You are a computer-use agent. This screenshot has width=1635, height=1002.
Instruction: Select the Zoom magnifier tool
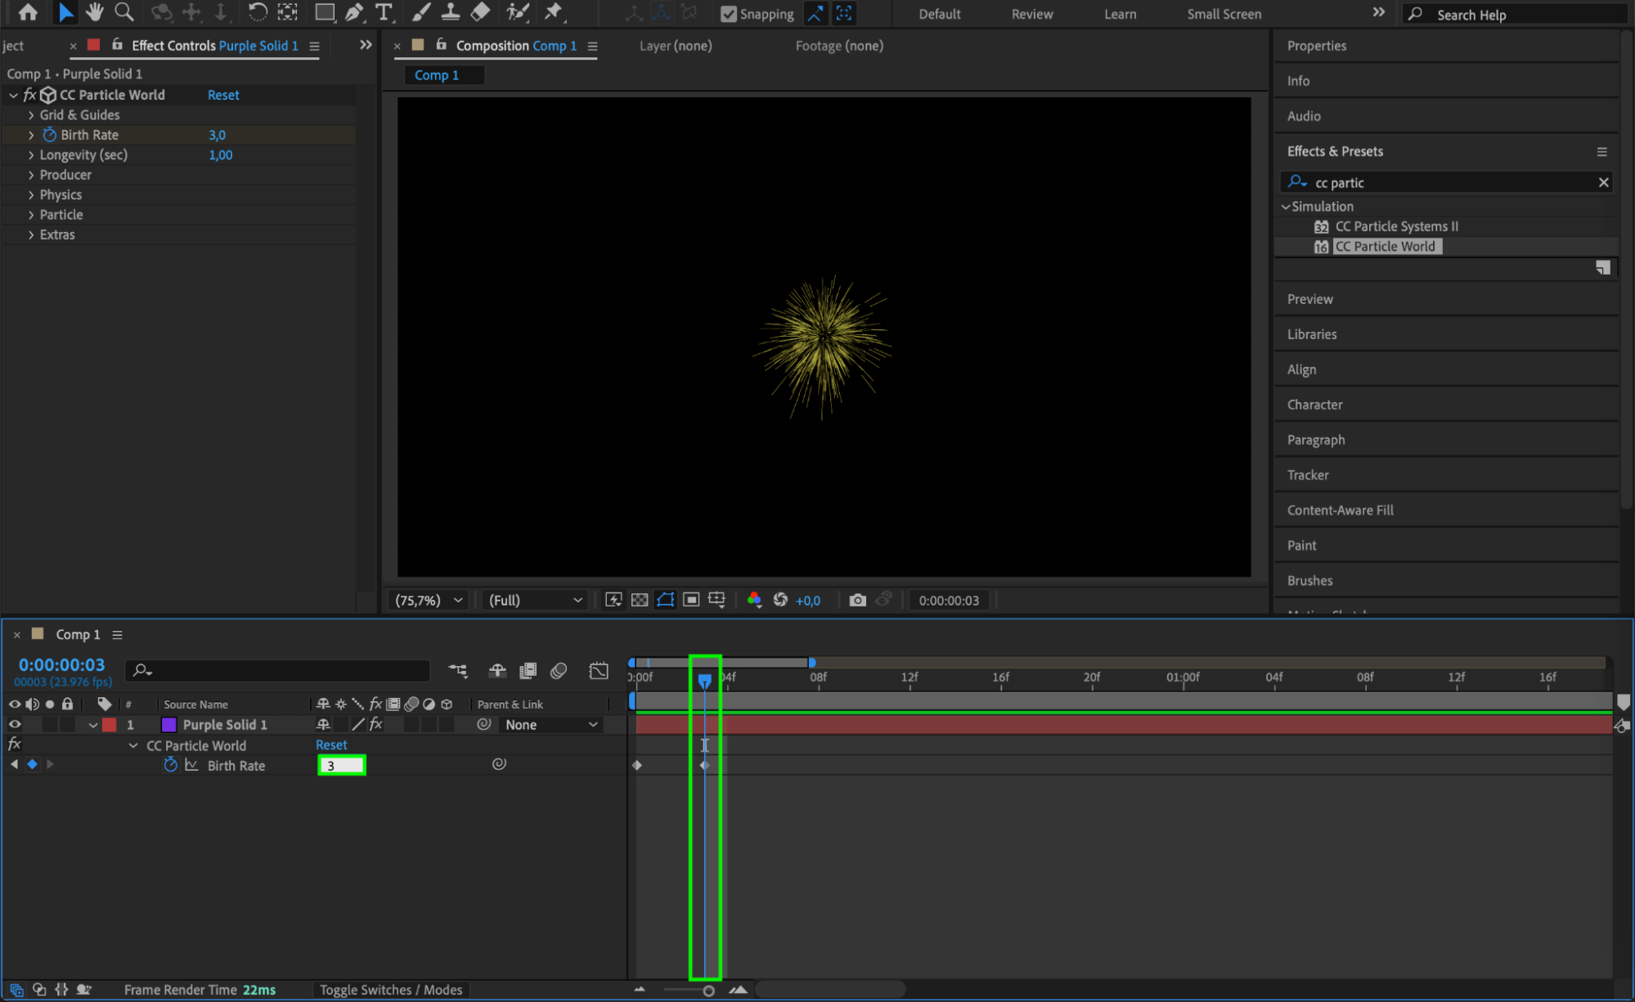(124, 12)
